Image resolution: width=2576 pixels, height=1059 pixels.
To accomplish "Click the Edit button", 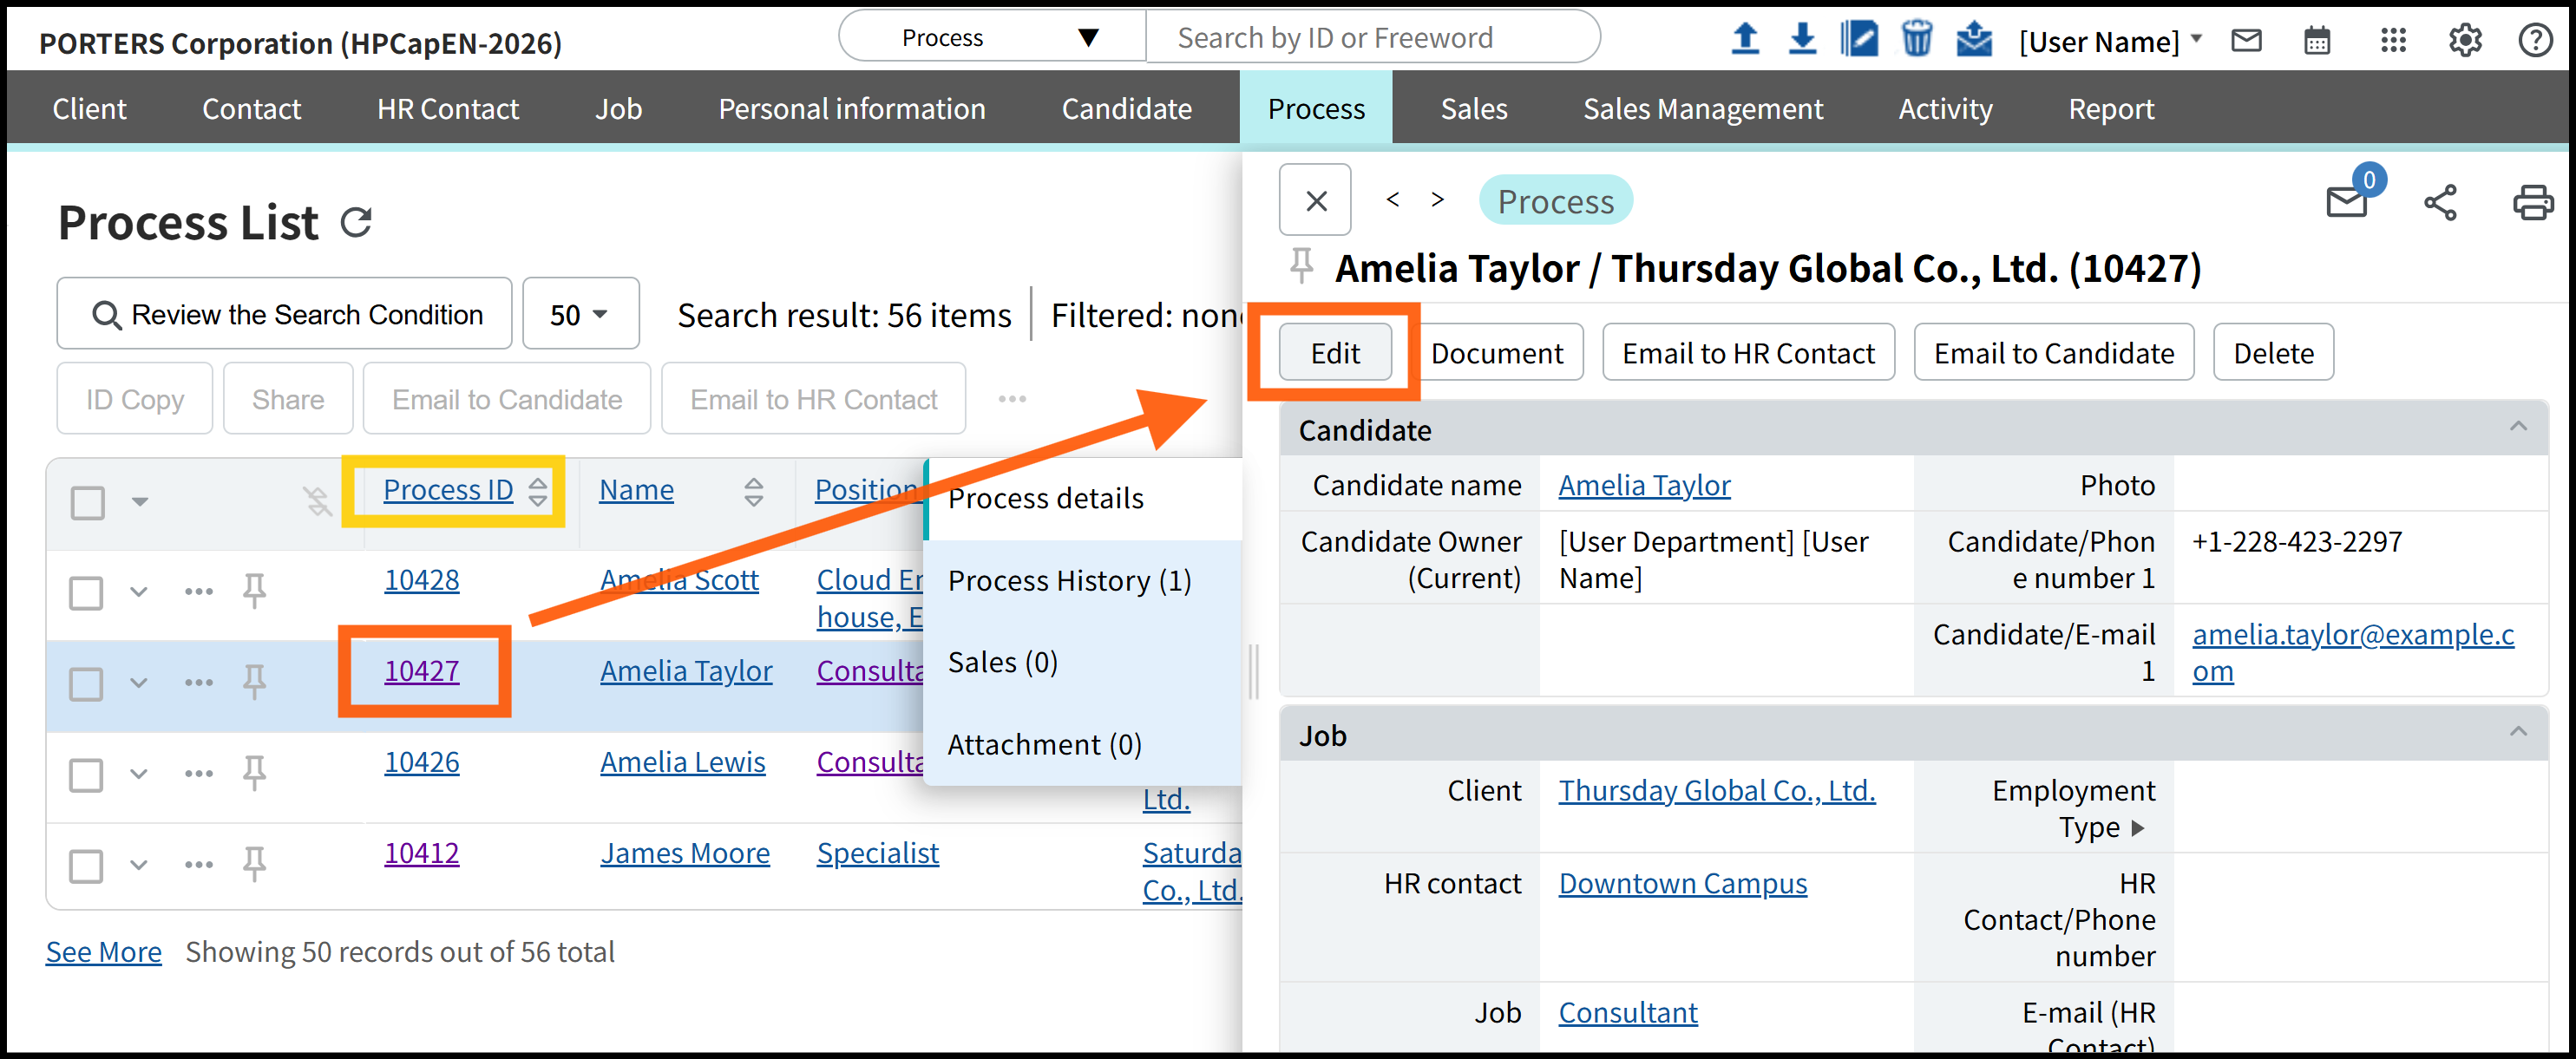I will pos(1335,353).
